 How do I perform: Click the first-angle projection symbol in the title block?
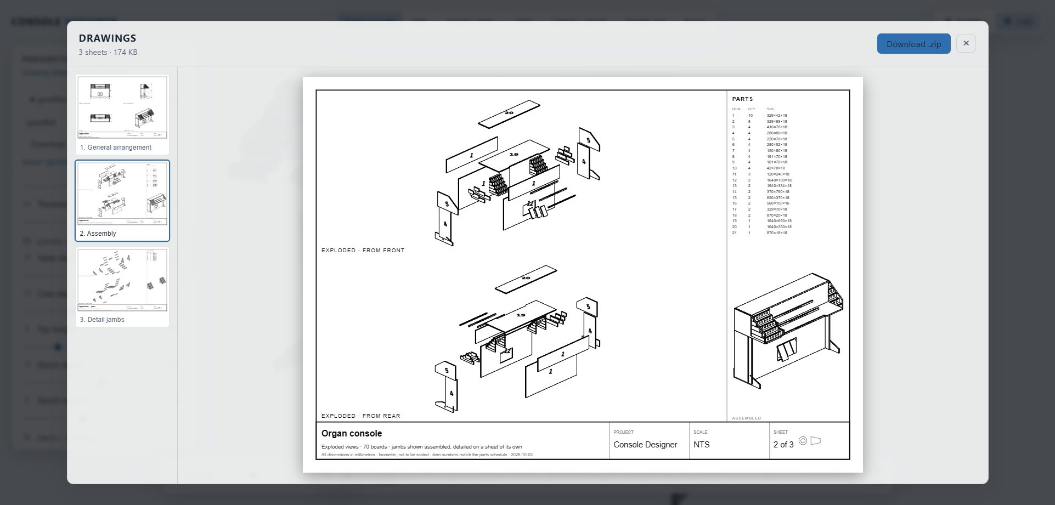point(810,440)
